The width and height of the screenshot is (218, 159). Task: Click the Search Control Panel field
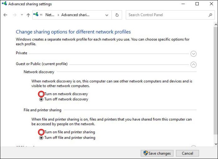point(166,15)
